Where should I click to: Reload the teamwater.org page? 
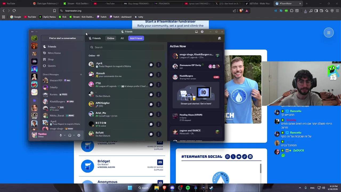(x=14, y=11)
